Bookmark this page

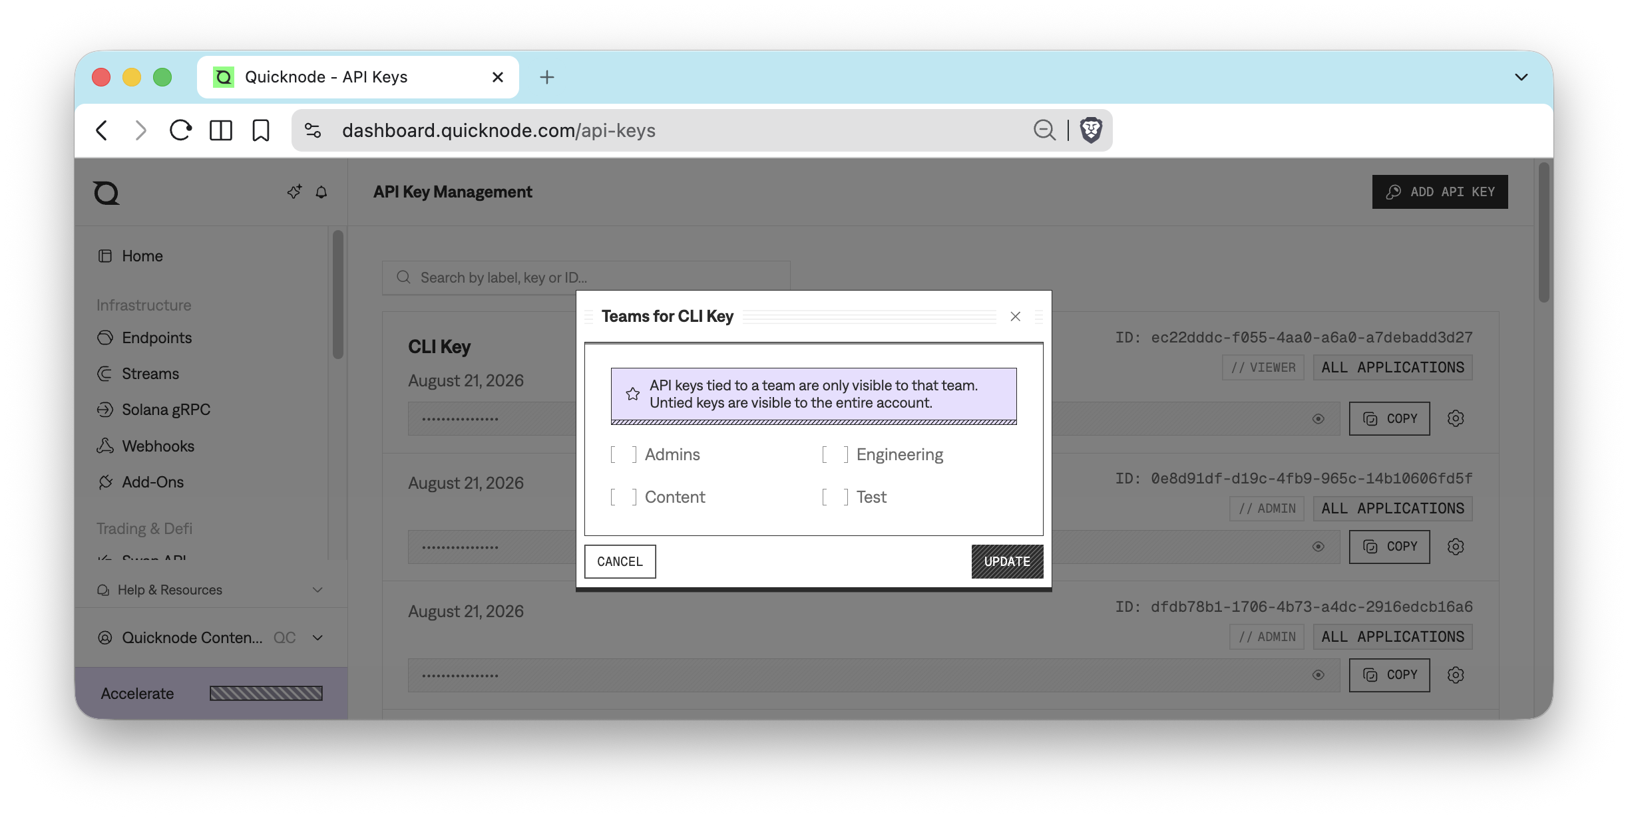click(261, 130)
